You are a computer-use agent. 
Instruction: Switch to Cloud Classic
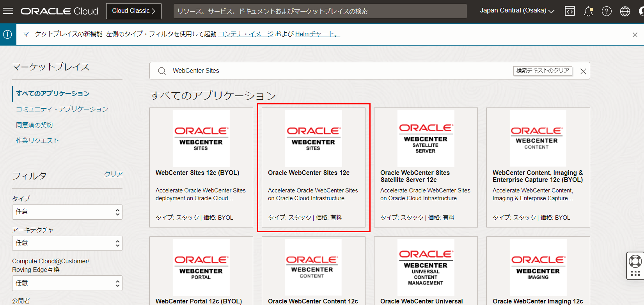134,11
